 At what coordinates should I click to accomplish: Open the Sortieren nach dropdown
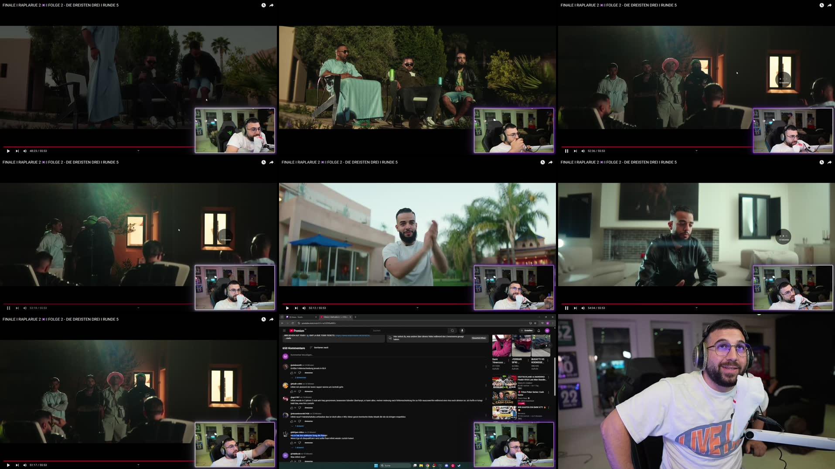(x=319, y=348)
